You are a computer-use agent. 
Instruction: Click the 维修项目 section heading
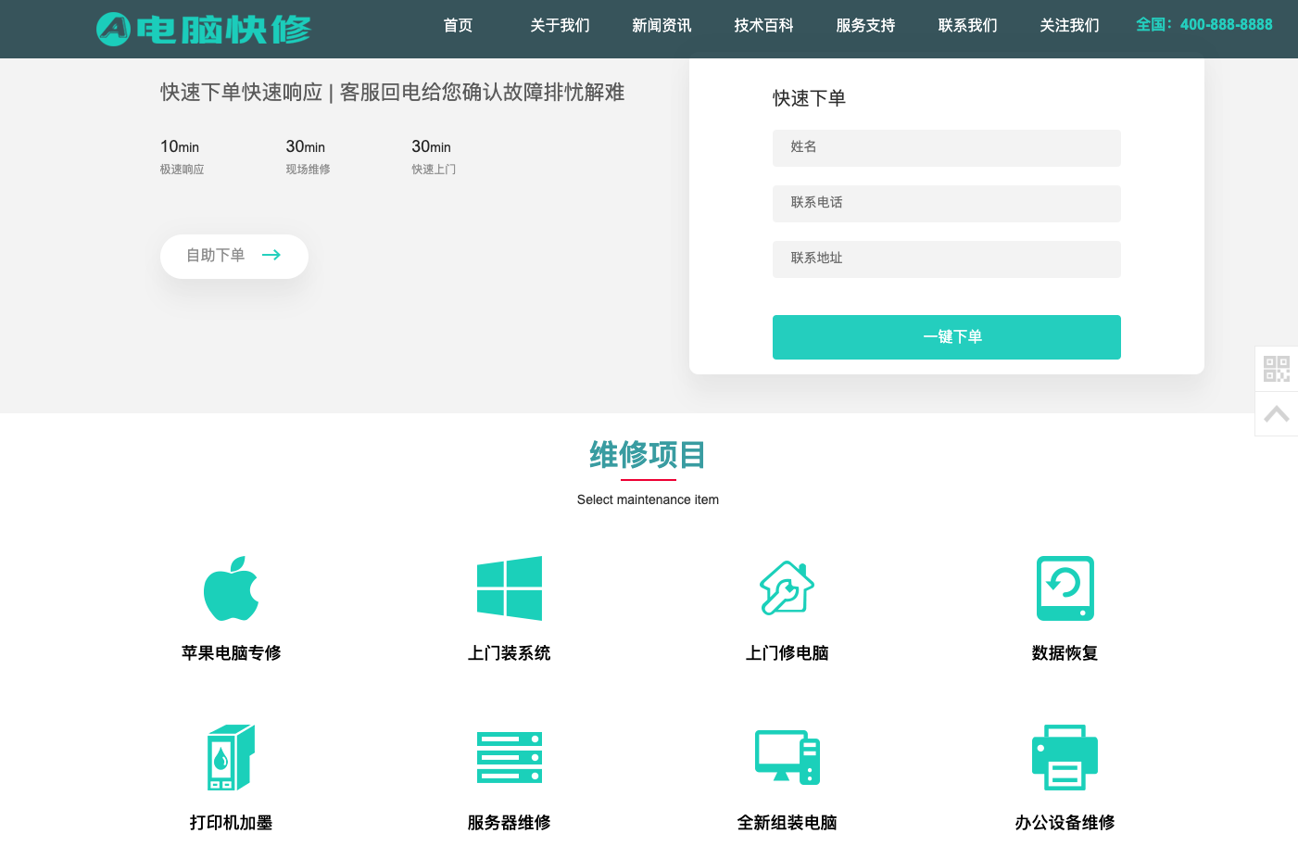click(648, 455)
